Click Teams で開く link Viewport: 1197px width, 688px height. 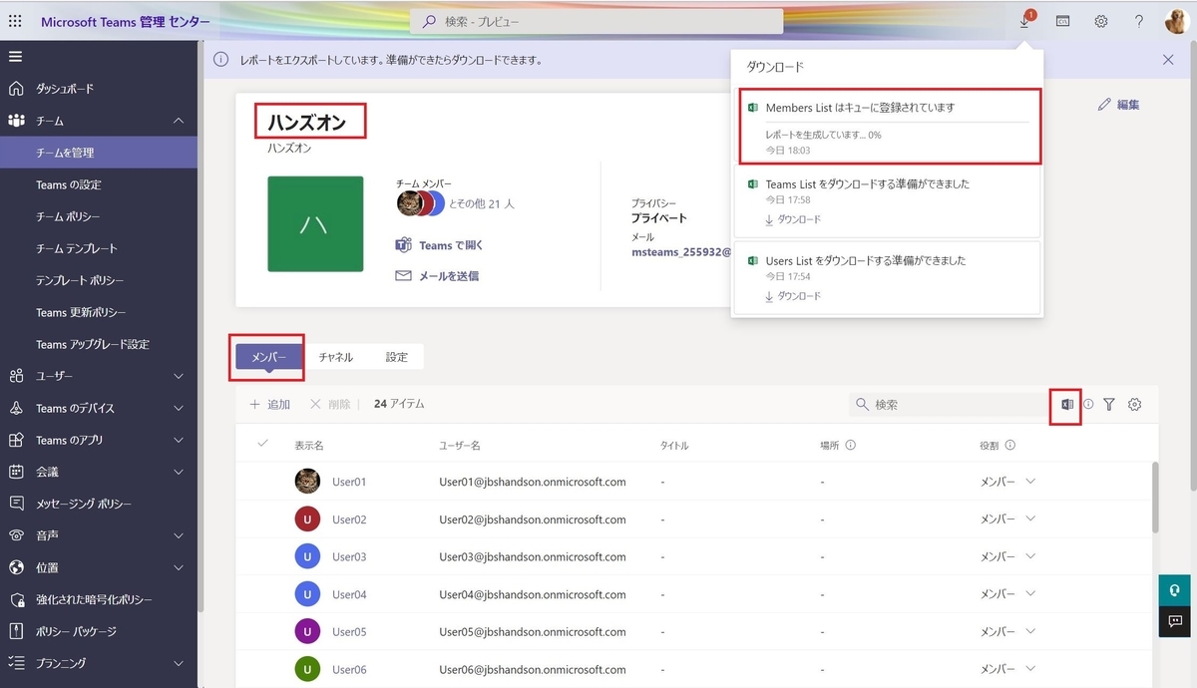(440, 245)
